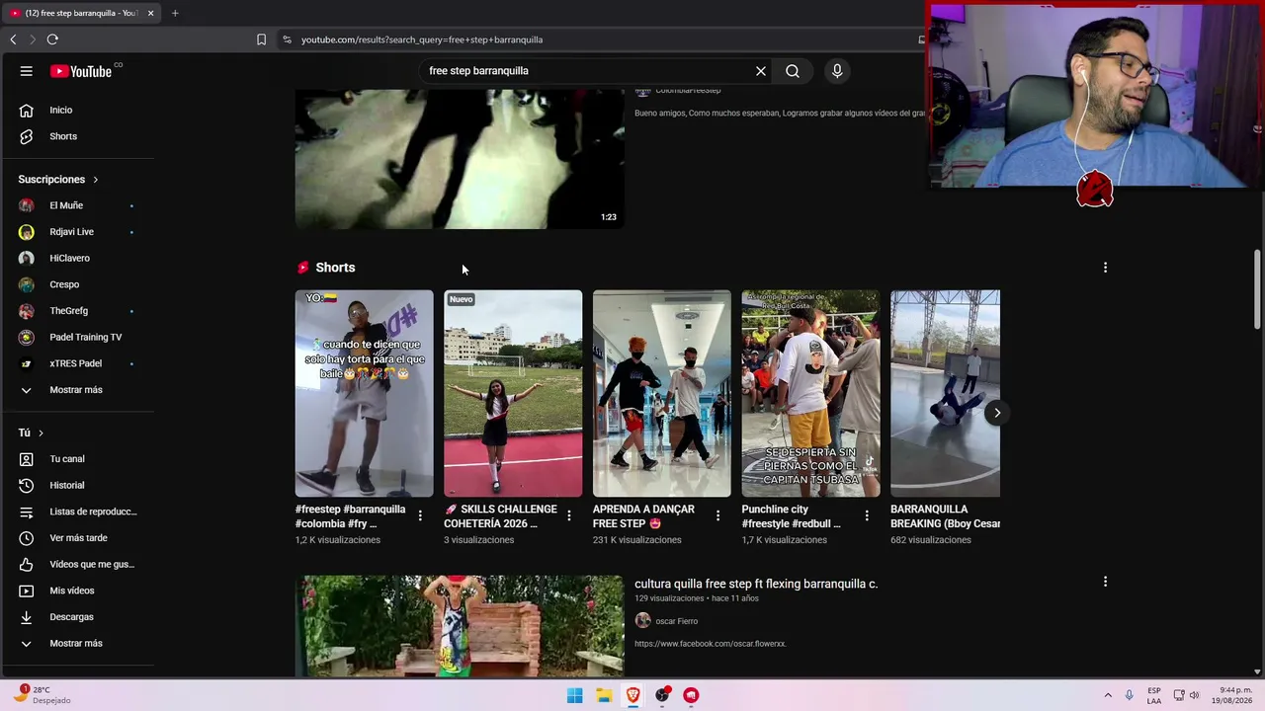Show hidden system tray icons
Screen dimensions: 1265x711
tap(1108, 695)
